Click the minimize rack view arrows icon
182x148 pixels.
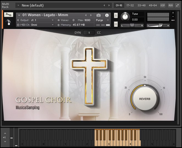pos(177,5)
